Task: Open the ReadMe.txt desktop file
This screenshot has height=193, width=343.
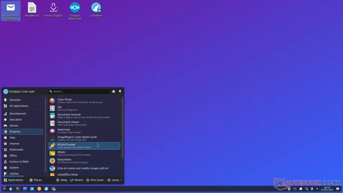Action: (32, 10)
